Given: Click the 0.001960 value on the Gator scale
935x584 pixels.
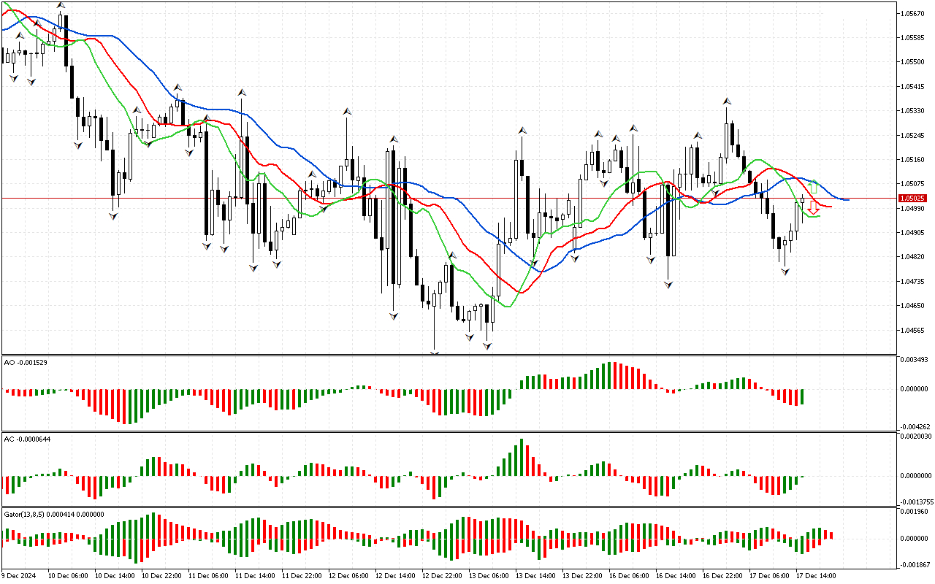Looking at the screenshot, I should pos(914,512).
